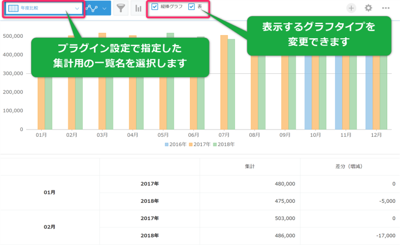Click the plus add record icon
400x245 pixels.
351,8
